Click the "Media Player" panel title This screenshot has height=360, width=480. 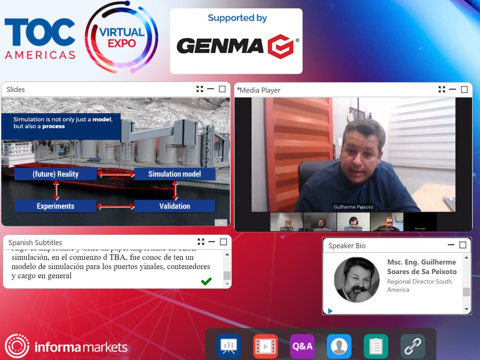tap(260, 90)
